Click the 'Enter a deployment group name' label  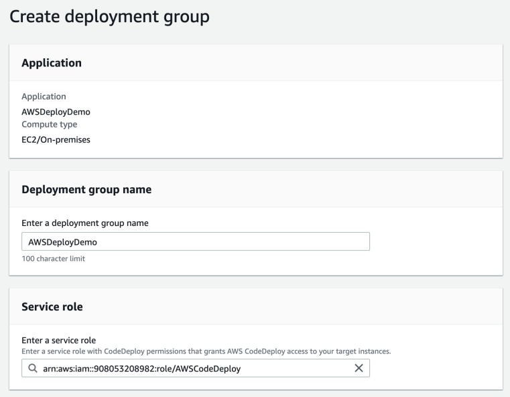point(85,223)
